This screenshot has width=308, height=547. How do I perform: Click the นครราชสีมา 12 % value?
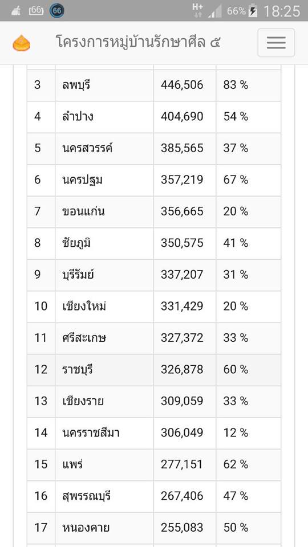pos(236,433)
